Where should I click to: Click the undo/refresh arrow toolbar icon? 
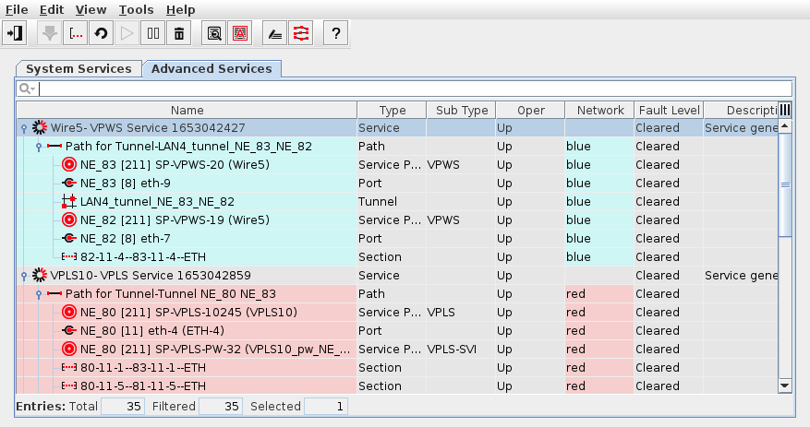(x=102, y=34)
